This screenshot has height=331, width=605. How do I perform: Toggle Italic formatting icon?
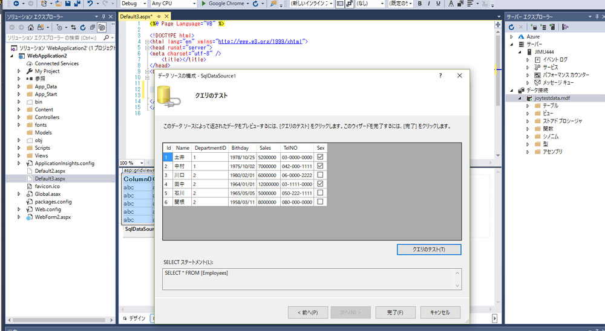[x=429, y=4]
